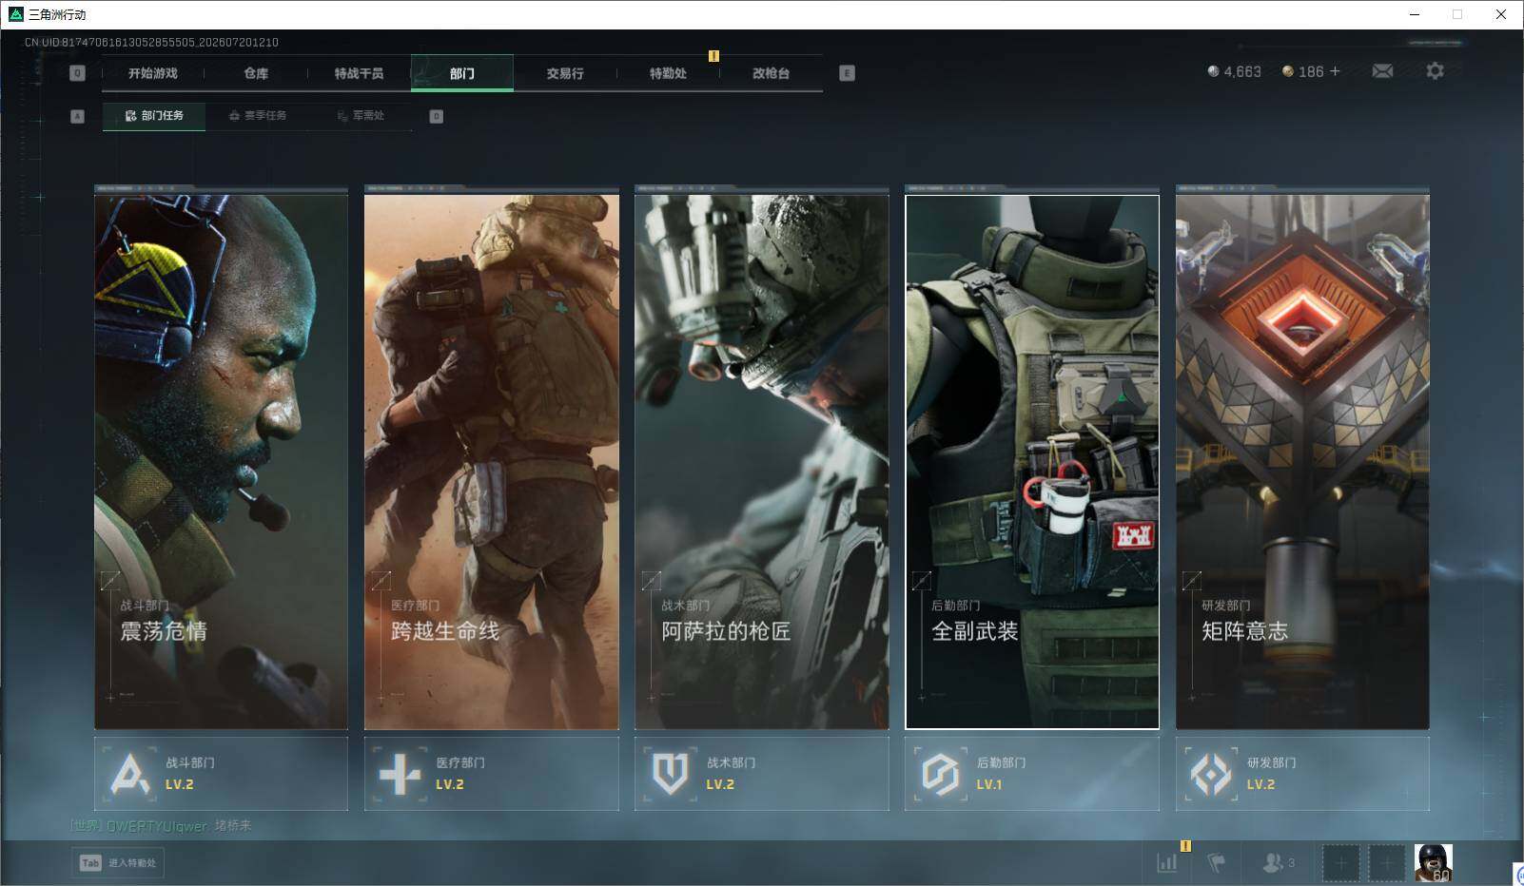Click the 战斗部门 emblem icon

[x=130, y=774]
